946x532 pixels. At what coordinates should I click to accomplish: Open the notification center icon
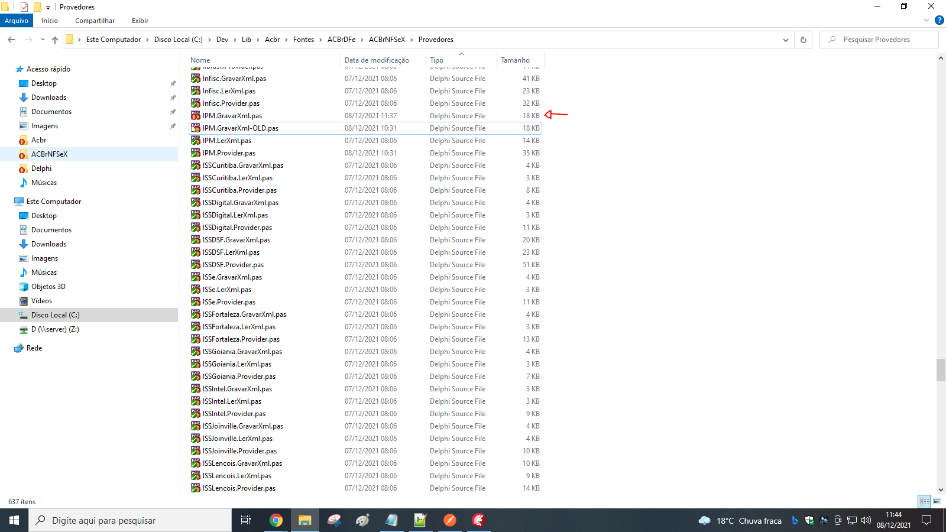pyautogui.click(x=926, y=520)
